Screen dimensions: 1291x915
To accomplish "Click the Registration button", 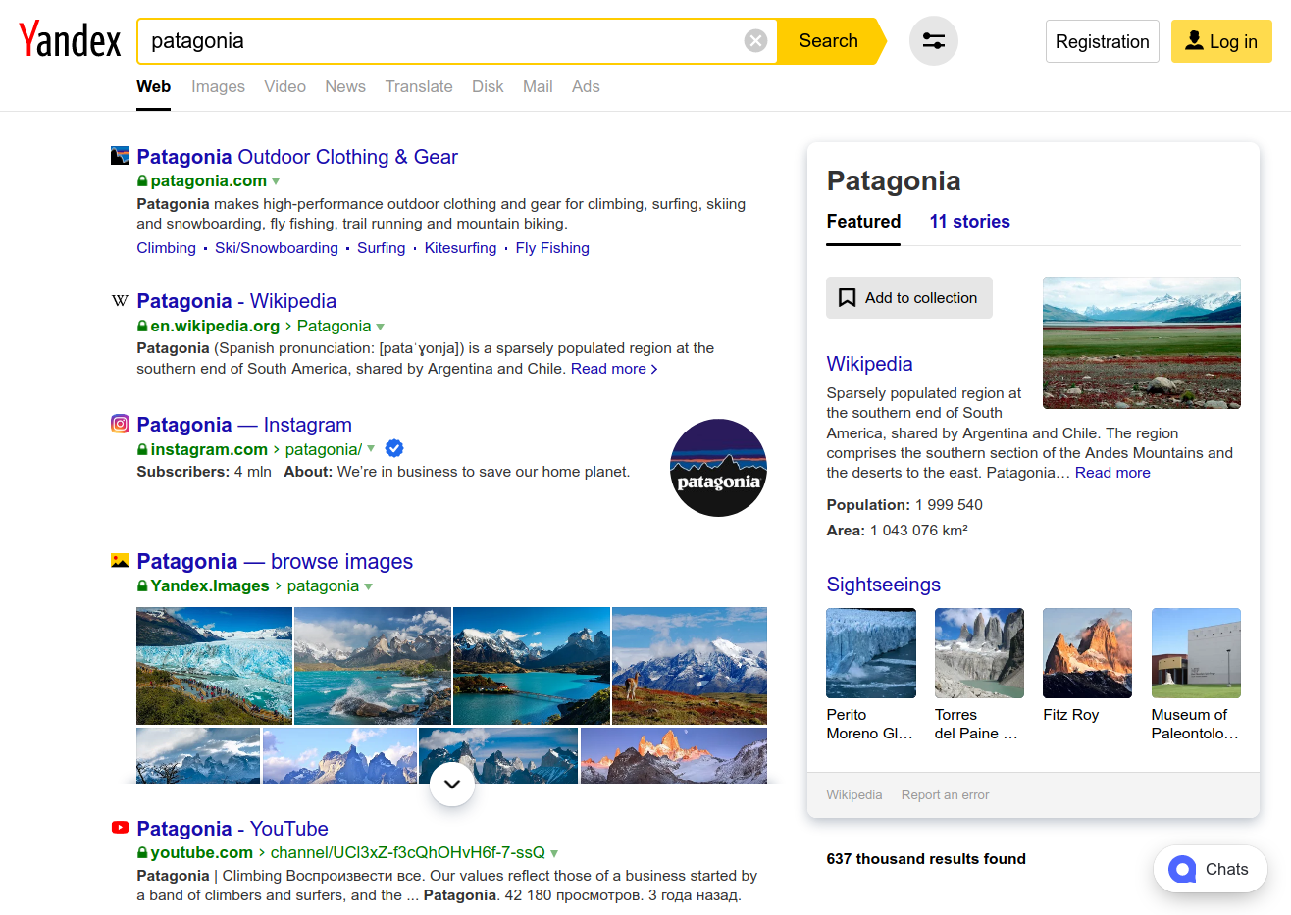I will tap(1102, 41).
